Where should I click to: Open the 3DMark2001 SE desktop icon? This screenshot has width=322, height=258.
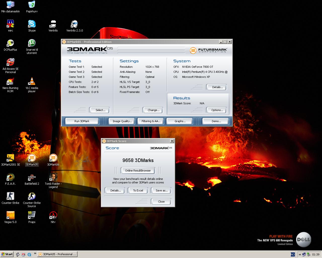pos(10,160)
